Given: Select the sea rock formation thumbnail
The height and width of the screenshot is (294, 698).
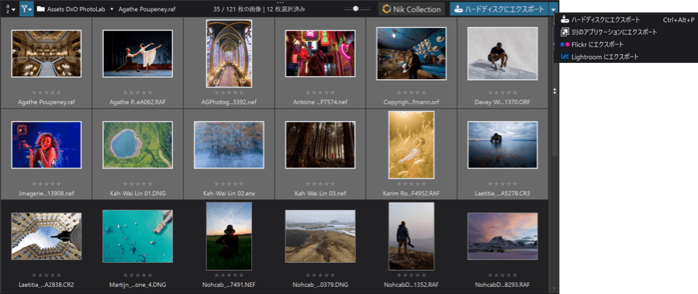Looking at the screenshot, I should [503, 145].
